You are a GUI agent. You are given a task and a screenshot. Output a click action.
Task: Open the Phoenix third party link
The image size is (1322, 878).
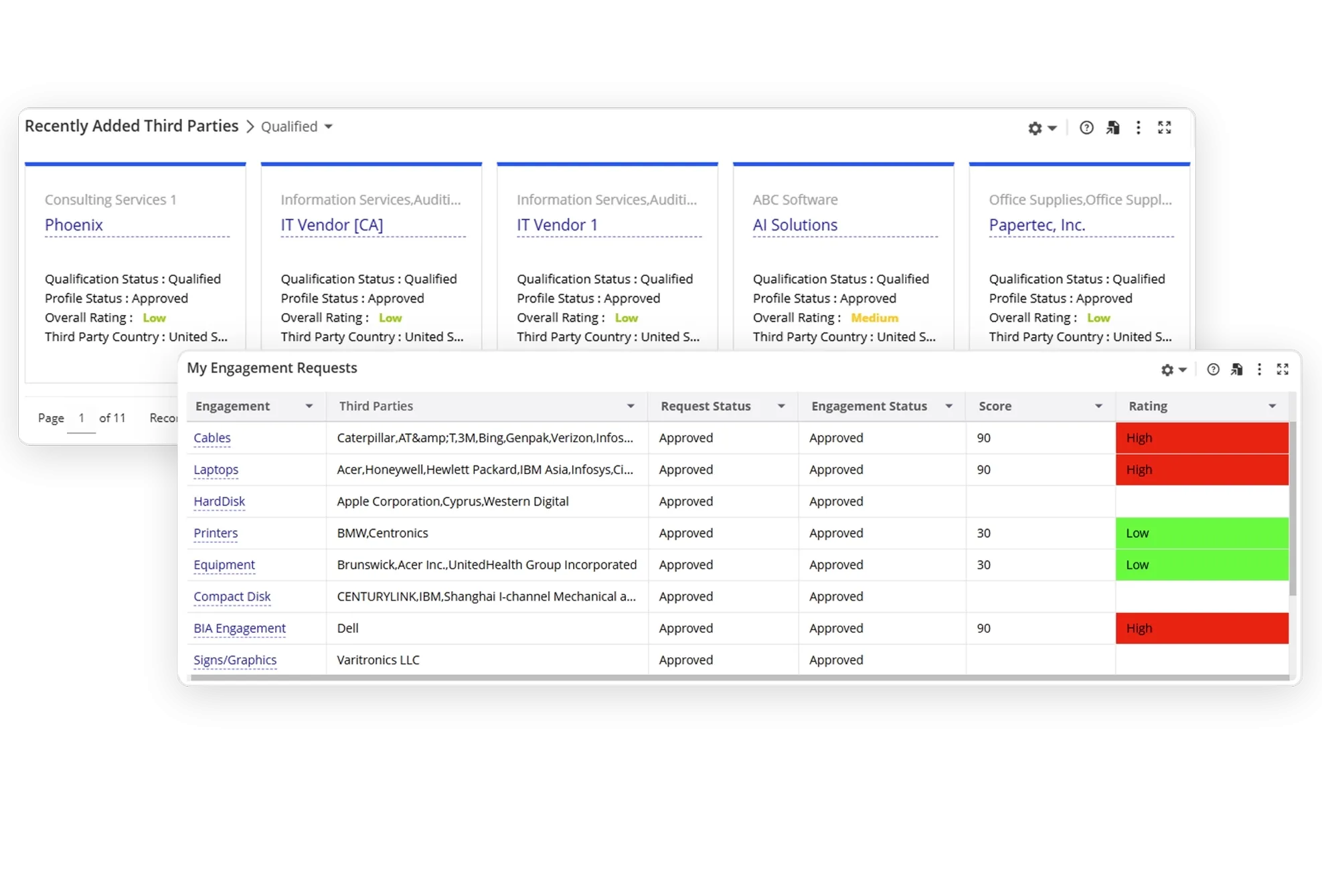(74, 225)
